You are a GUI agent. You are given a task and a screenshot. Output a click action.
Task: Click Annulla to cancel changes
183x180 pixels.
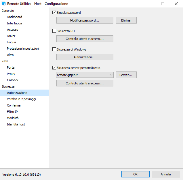[165, 174]
